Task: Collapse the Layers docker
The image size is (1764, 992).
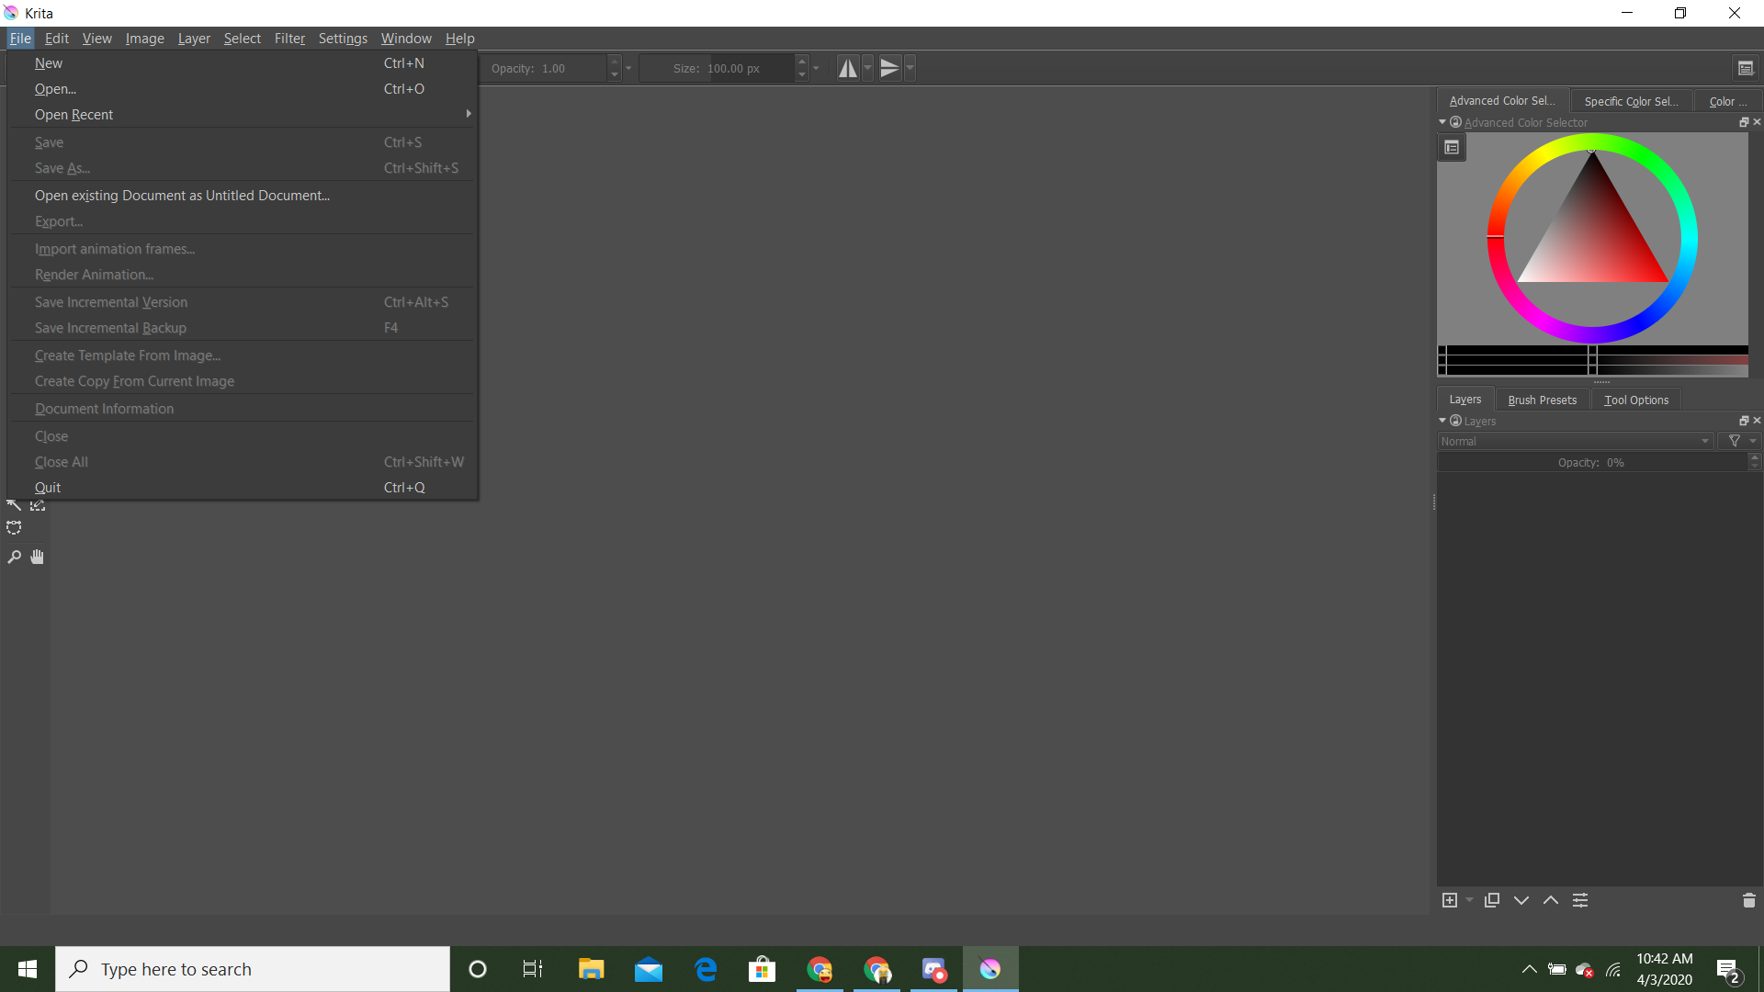Action: coord(1442,421)
